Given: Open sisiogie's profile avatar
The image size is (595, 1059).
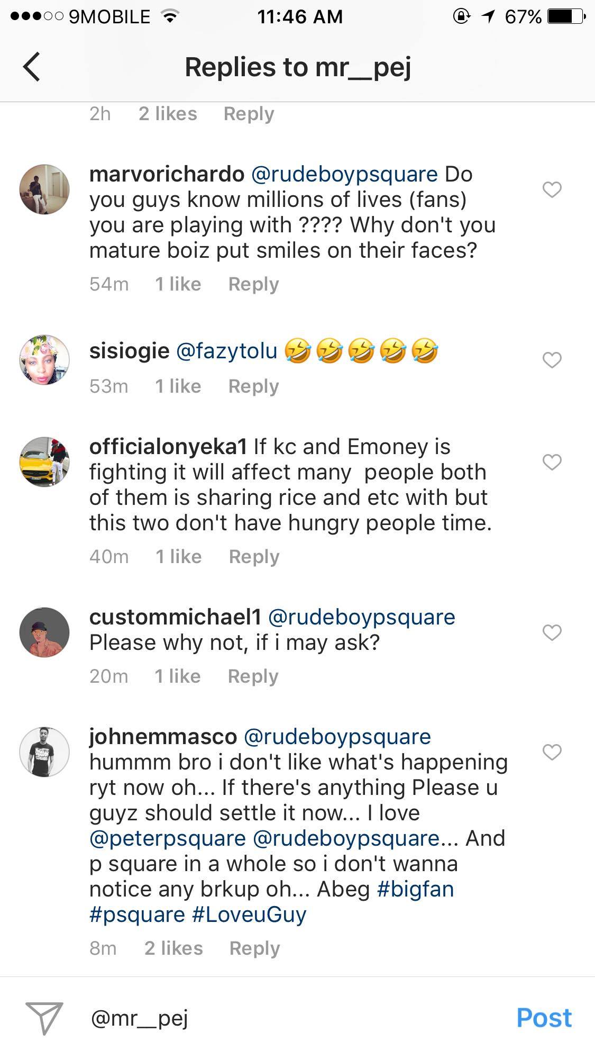Looking at the screenshot, I should tap(44, 360).
